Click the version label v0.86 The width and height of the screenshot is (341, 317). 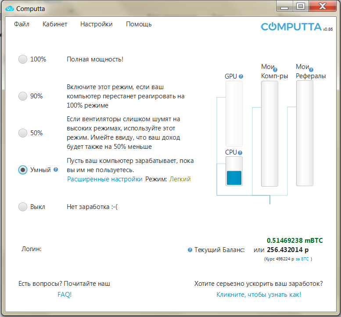[x=328, y=29]
